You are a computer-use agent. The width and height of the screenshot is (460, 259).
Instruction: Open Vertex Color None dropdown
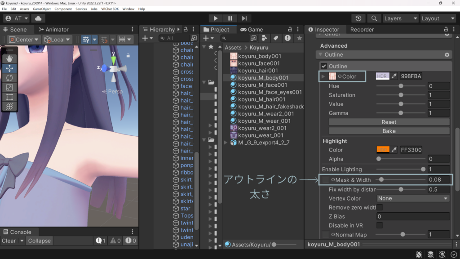pos(413,198)
